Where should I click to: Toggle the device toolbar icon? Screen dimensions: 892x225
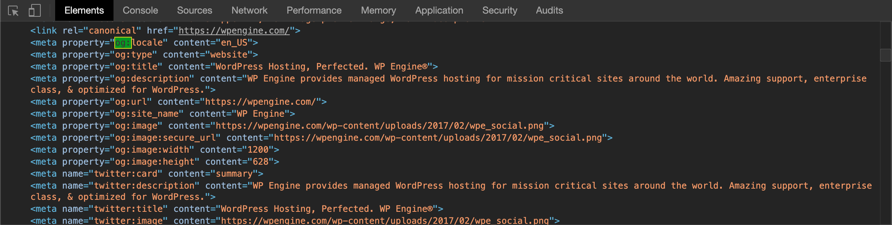[x=35, y=11]
